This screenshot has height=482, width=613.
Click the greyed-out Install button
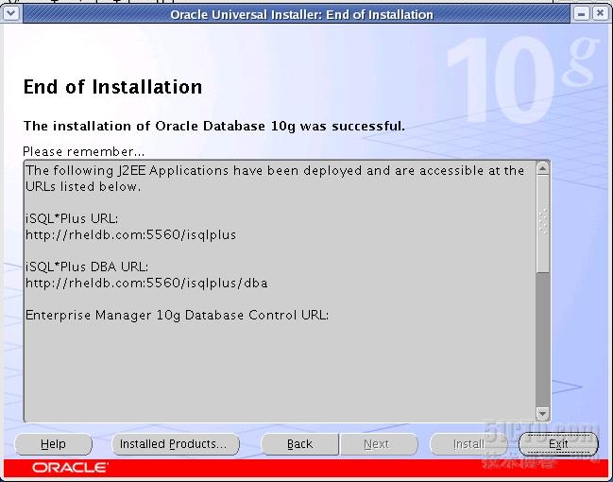(468, 444)
